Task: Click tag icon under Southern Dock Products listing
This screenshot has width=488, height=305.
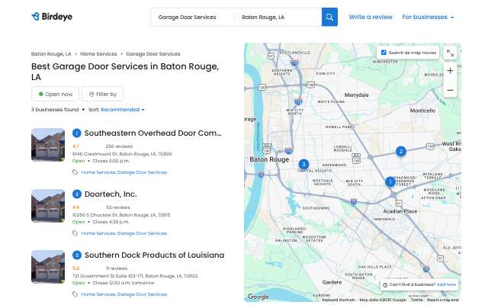Action: [x=75, y=294]
